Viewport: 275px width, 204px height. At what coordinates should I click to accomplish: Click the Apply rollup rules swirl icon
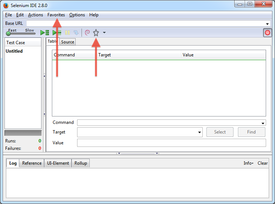click(87, 33)
